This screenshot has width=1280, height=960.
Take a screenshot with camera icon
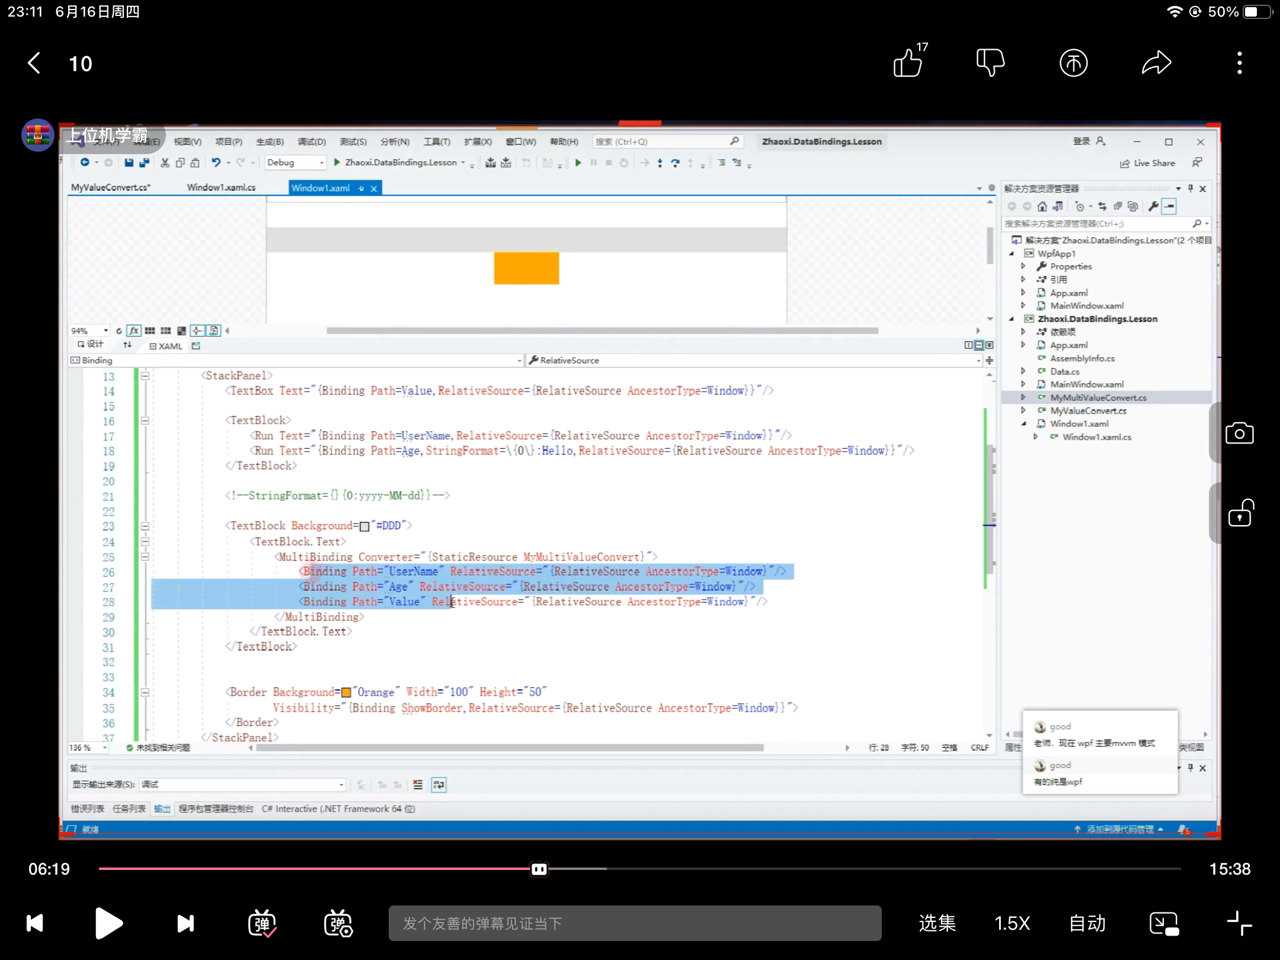pyautogui.click(x=1239, y=433)
